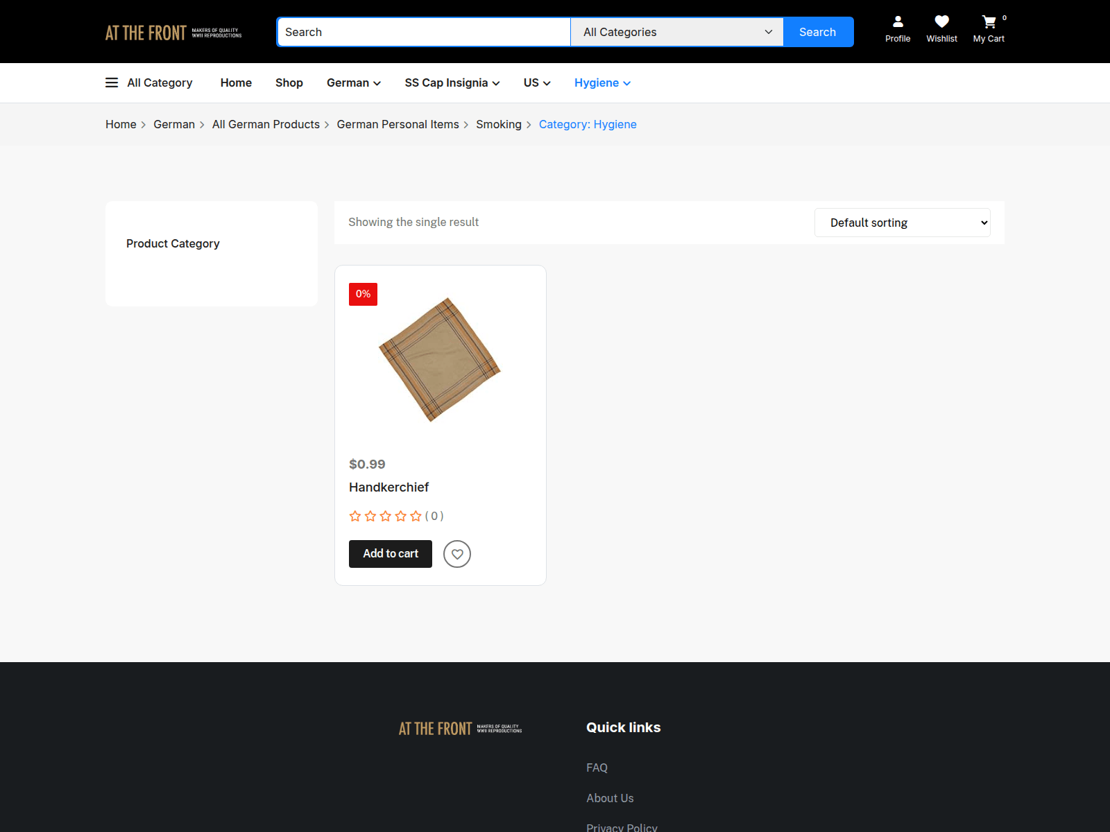This screenshot has width=1110, height=832.
Task: Open My Cart icon in header
Action: [989, 29]
